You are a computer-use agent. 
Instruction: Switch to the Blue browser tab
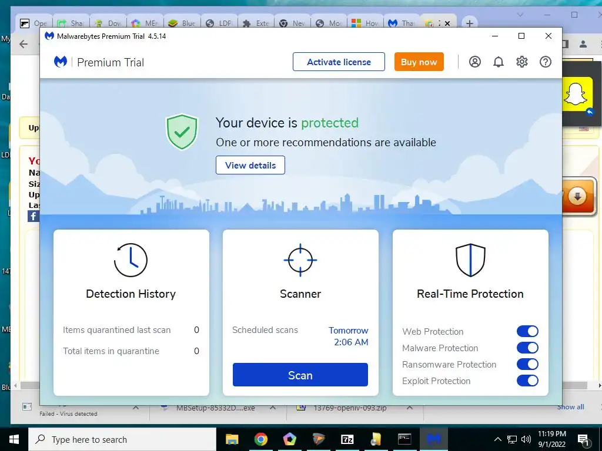tap(182, 23)
